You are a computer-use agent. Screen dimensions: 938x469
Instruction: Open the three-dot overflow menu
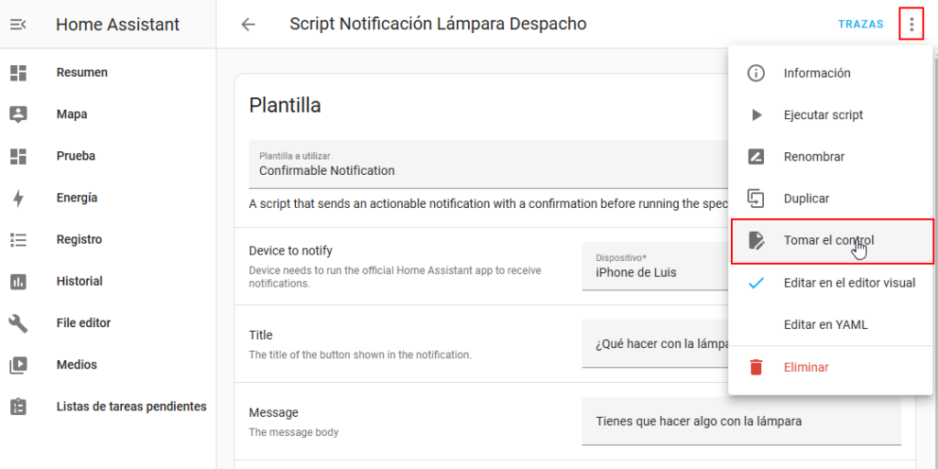point(911,25)
